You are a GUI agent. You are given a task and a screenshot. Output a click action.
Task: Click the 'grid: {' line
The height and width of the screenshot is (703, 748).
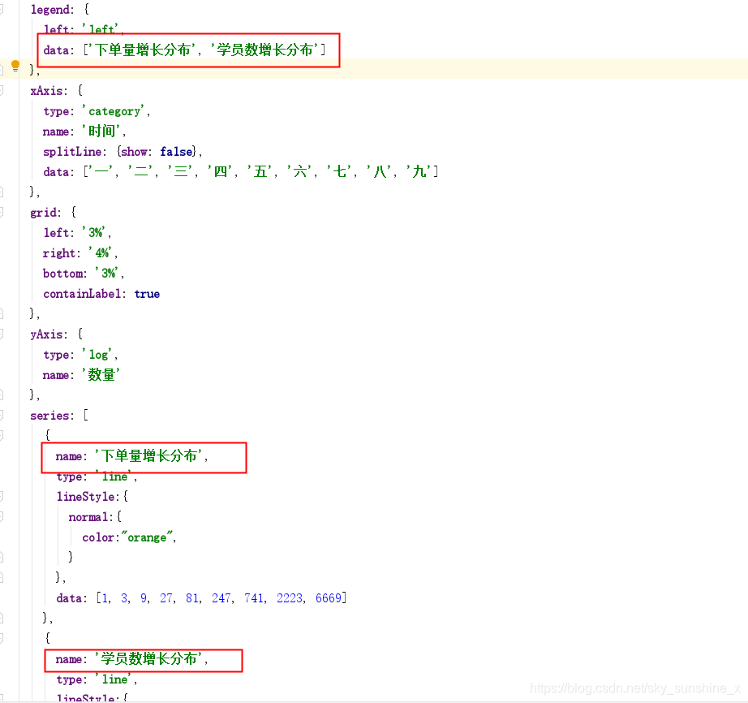point(53,213)
